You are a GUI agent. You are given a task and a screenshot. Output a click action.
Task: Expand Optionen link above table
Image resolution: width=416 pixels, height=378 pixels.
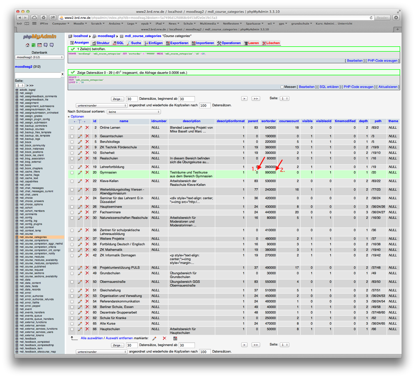coord(77,117)
